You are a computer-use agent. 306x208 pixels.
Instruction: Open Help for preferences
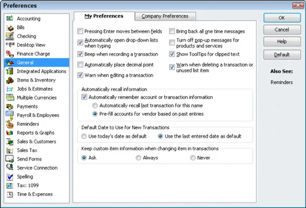282,42
